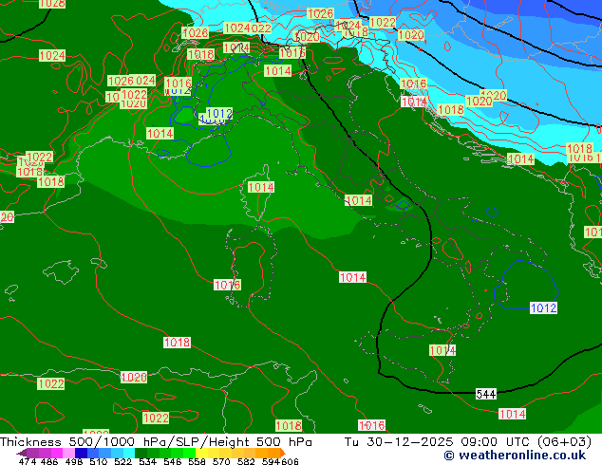This screenshot has width=602, height=465.
Task: Click the '1014' isobar label over Corsica
Action: 261,187
